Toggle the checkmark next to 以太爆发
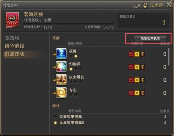 click(x=54, y=80)
